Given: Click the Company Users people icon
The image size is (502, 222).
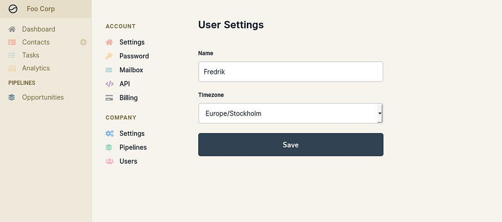Looking at the screenshot, I should point(109,161).
